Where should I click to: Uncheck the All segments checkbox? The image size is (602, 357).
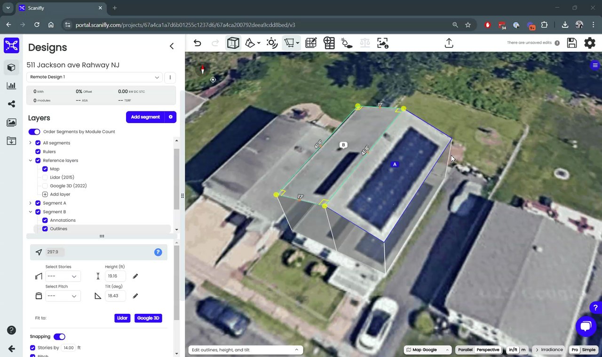(38, 143)
